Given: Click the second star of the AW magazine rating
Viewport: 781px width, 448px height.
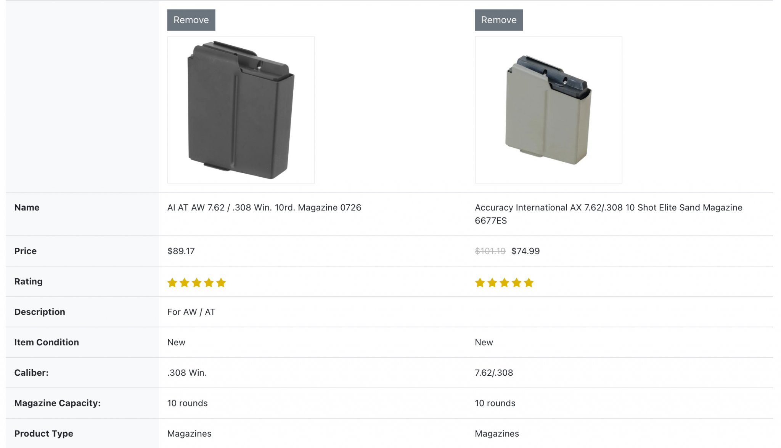Looking at the screenshot, I should (185, 282).
